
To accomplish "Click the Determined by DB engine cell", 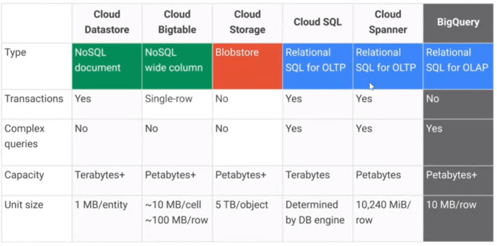I will (315, 212).
